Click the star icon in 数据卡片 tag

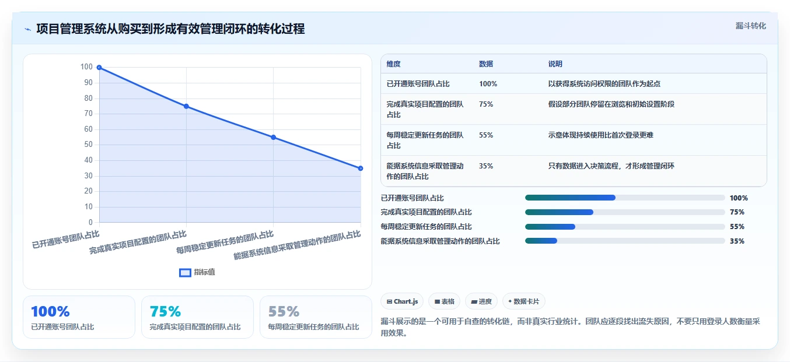point(510,301)
